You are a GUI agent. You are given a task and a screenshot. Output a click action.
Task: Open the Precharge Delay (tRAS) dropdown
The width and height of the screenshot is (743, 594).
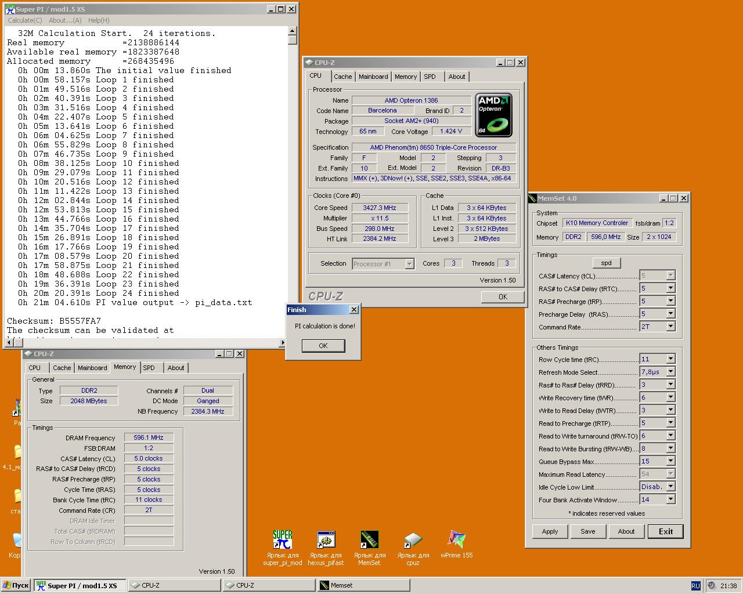point(670,314)
